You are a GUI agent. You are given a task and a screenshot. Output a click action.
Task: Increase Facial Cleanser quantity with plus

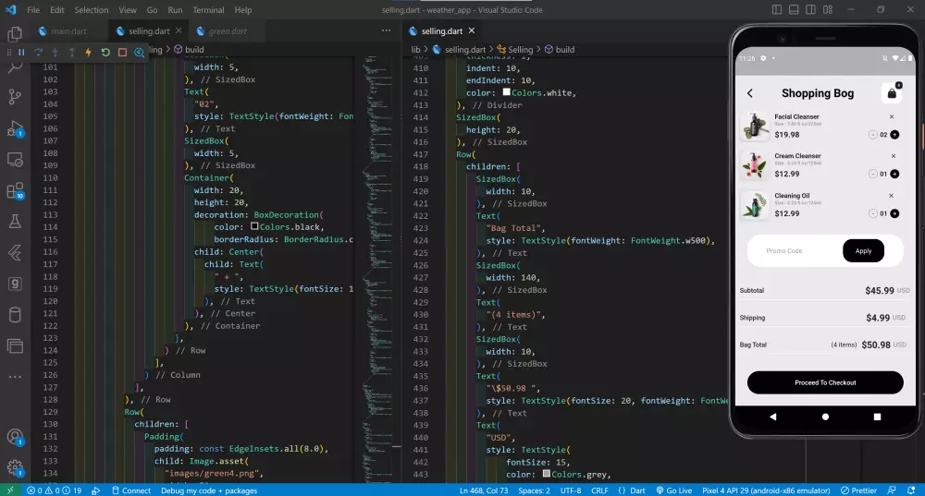tap(894, 135)
